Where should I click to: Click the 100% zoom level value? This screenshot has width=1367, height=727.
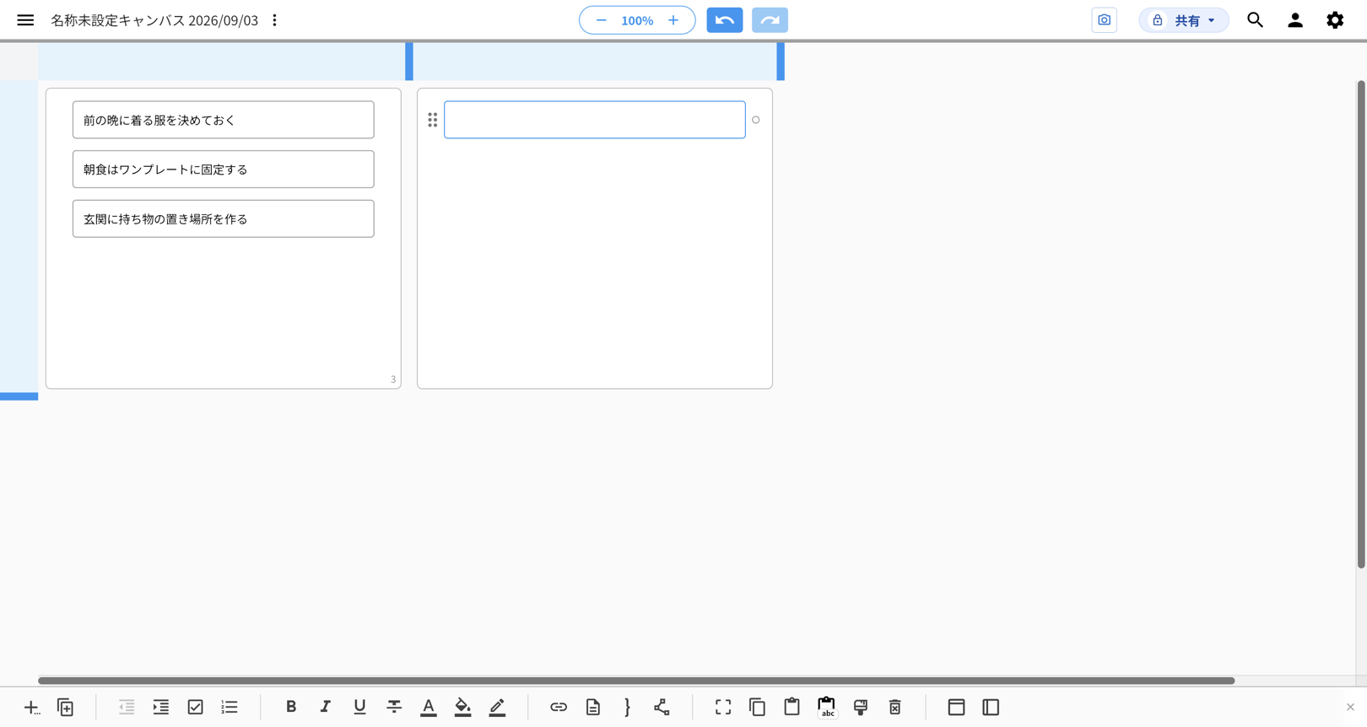[637, 20]
